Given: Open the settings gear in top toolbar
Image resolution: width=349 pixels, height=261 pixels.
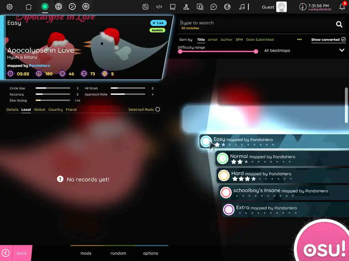Looking at the screenshot, I should (9, 7).
